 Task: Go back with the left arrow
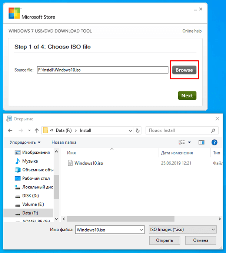tap(10, 130)
